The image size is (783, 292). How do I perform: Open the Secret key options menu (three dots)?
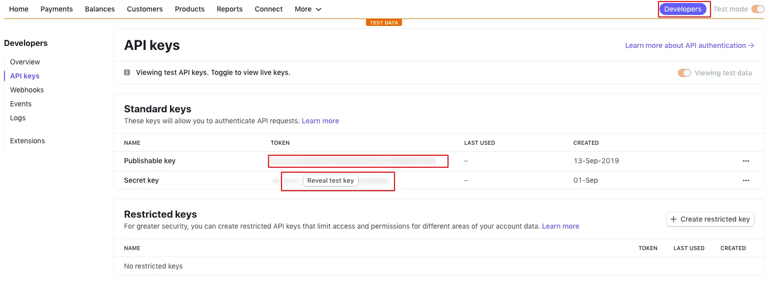745,181
